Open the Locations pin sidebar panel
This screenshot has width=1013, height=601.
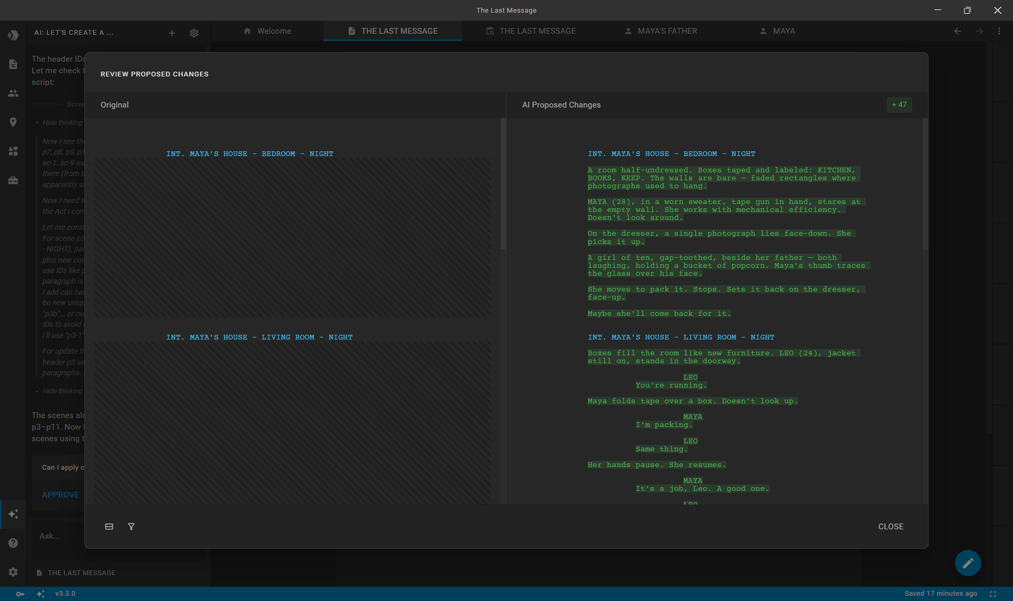[13, 122]
